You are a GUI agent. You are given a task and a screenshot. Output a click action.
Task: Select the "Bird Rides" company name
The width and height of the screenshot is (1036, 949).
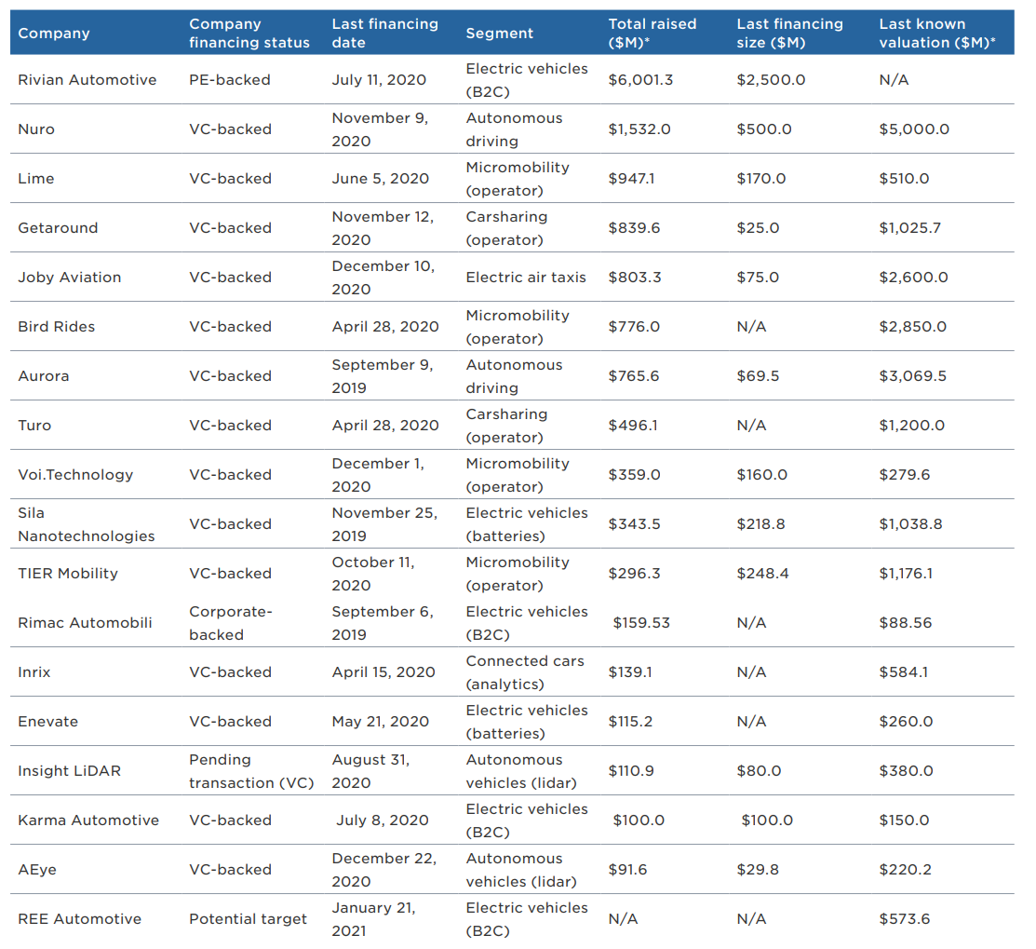click(x=56, y=327)
